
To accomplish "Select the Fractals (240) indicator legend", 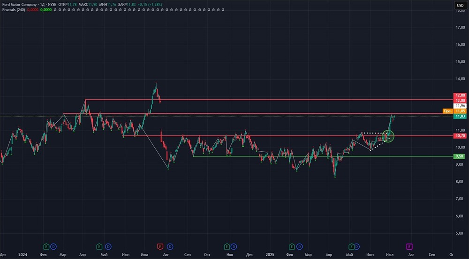I will coord(12,9).
